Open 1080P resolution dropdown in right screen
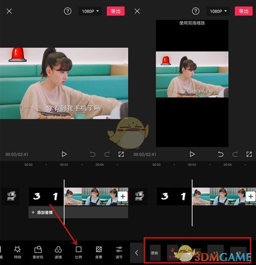Image resolution: width=256 pixels, height=265 pixels. tap(218, 11)
